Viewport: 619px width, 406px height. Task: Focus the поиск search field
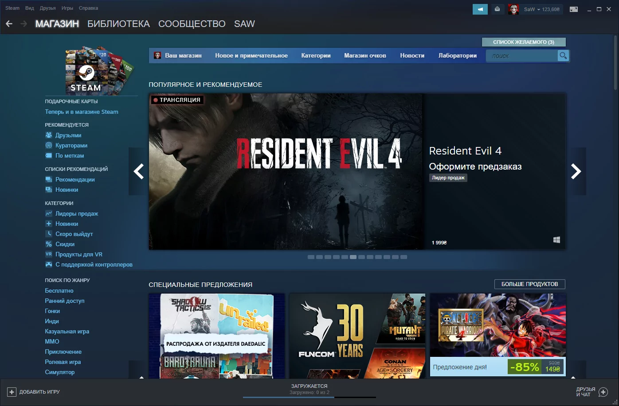522,56
